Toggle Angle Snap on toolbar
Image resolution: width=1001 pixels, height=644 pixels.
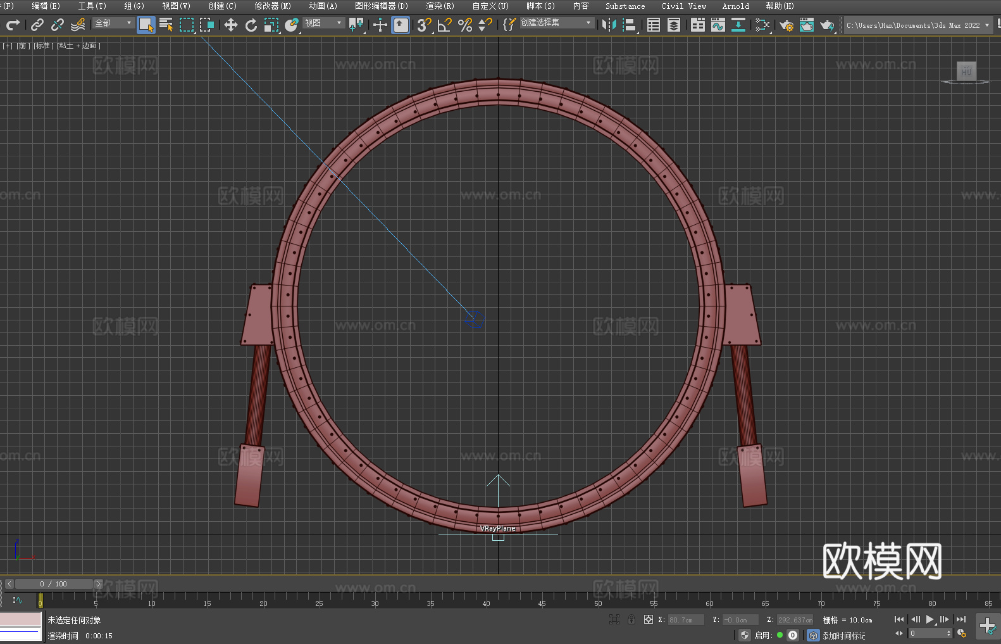[444, 25]
